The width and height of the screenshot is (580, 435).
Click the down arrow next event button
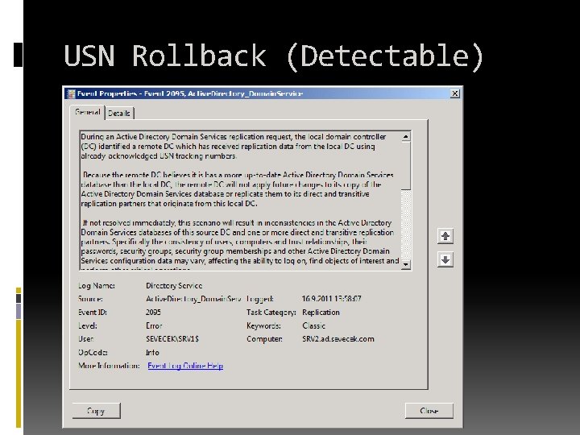coord(445,259)
